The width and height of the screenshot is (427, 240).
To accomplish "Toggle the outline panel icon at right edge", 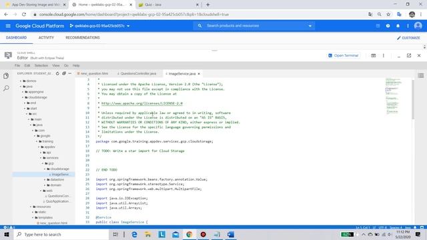I will point(421,75).
